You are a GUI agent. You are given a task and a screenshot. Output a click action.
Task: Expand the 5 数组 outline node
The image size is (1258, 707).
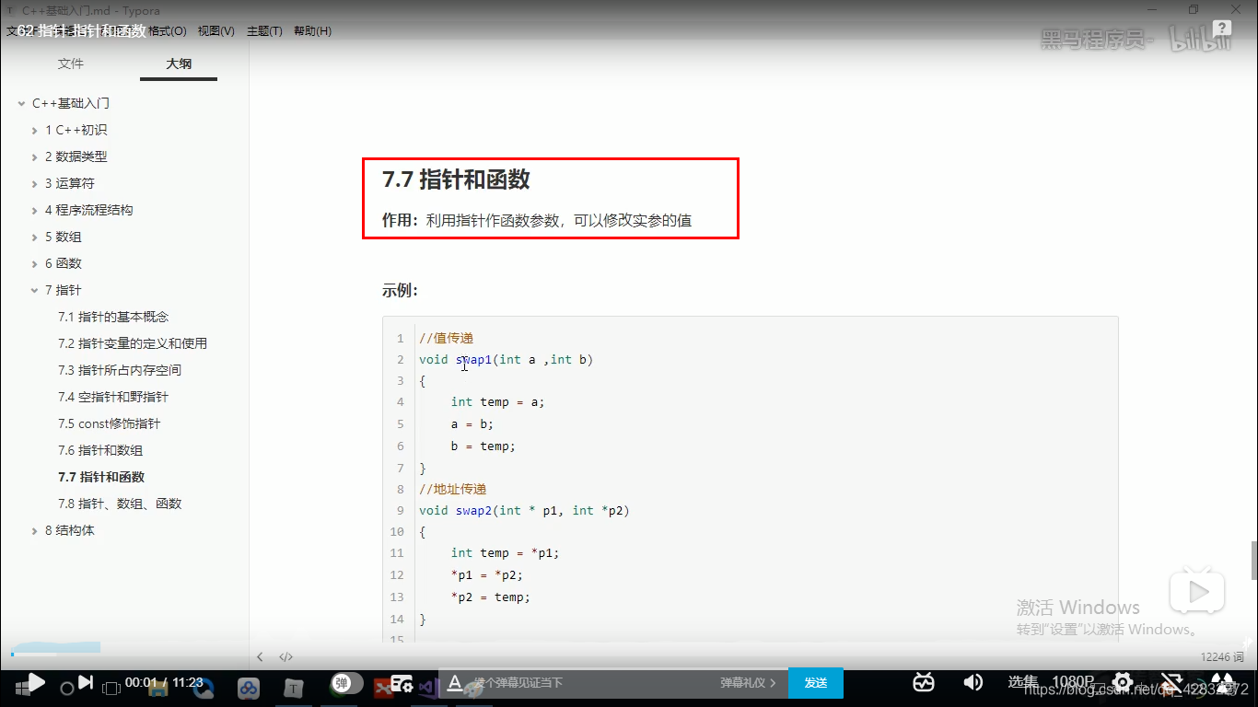click(x=34, y=237)
